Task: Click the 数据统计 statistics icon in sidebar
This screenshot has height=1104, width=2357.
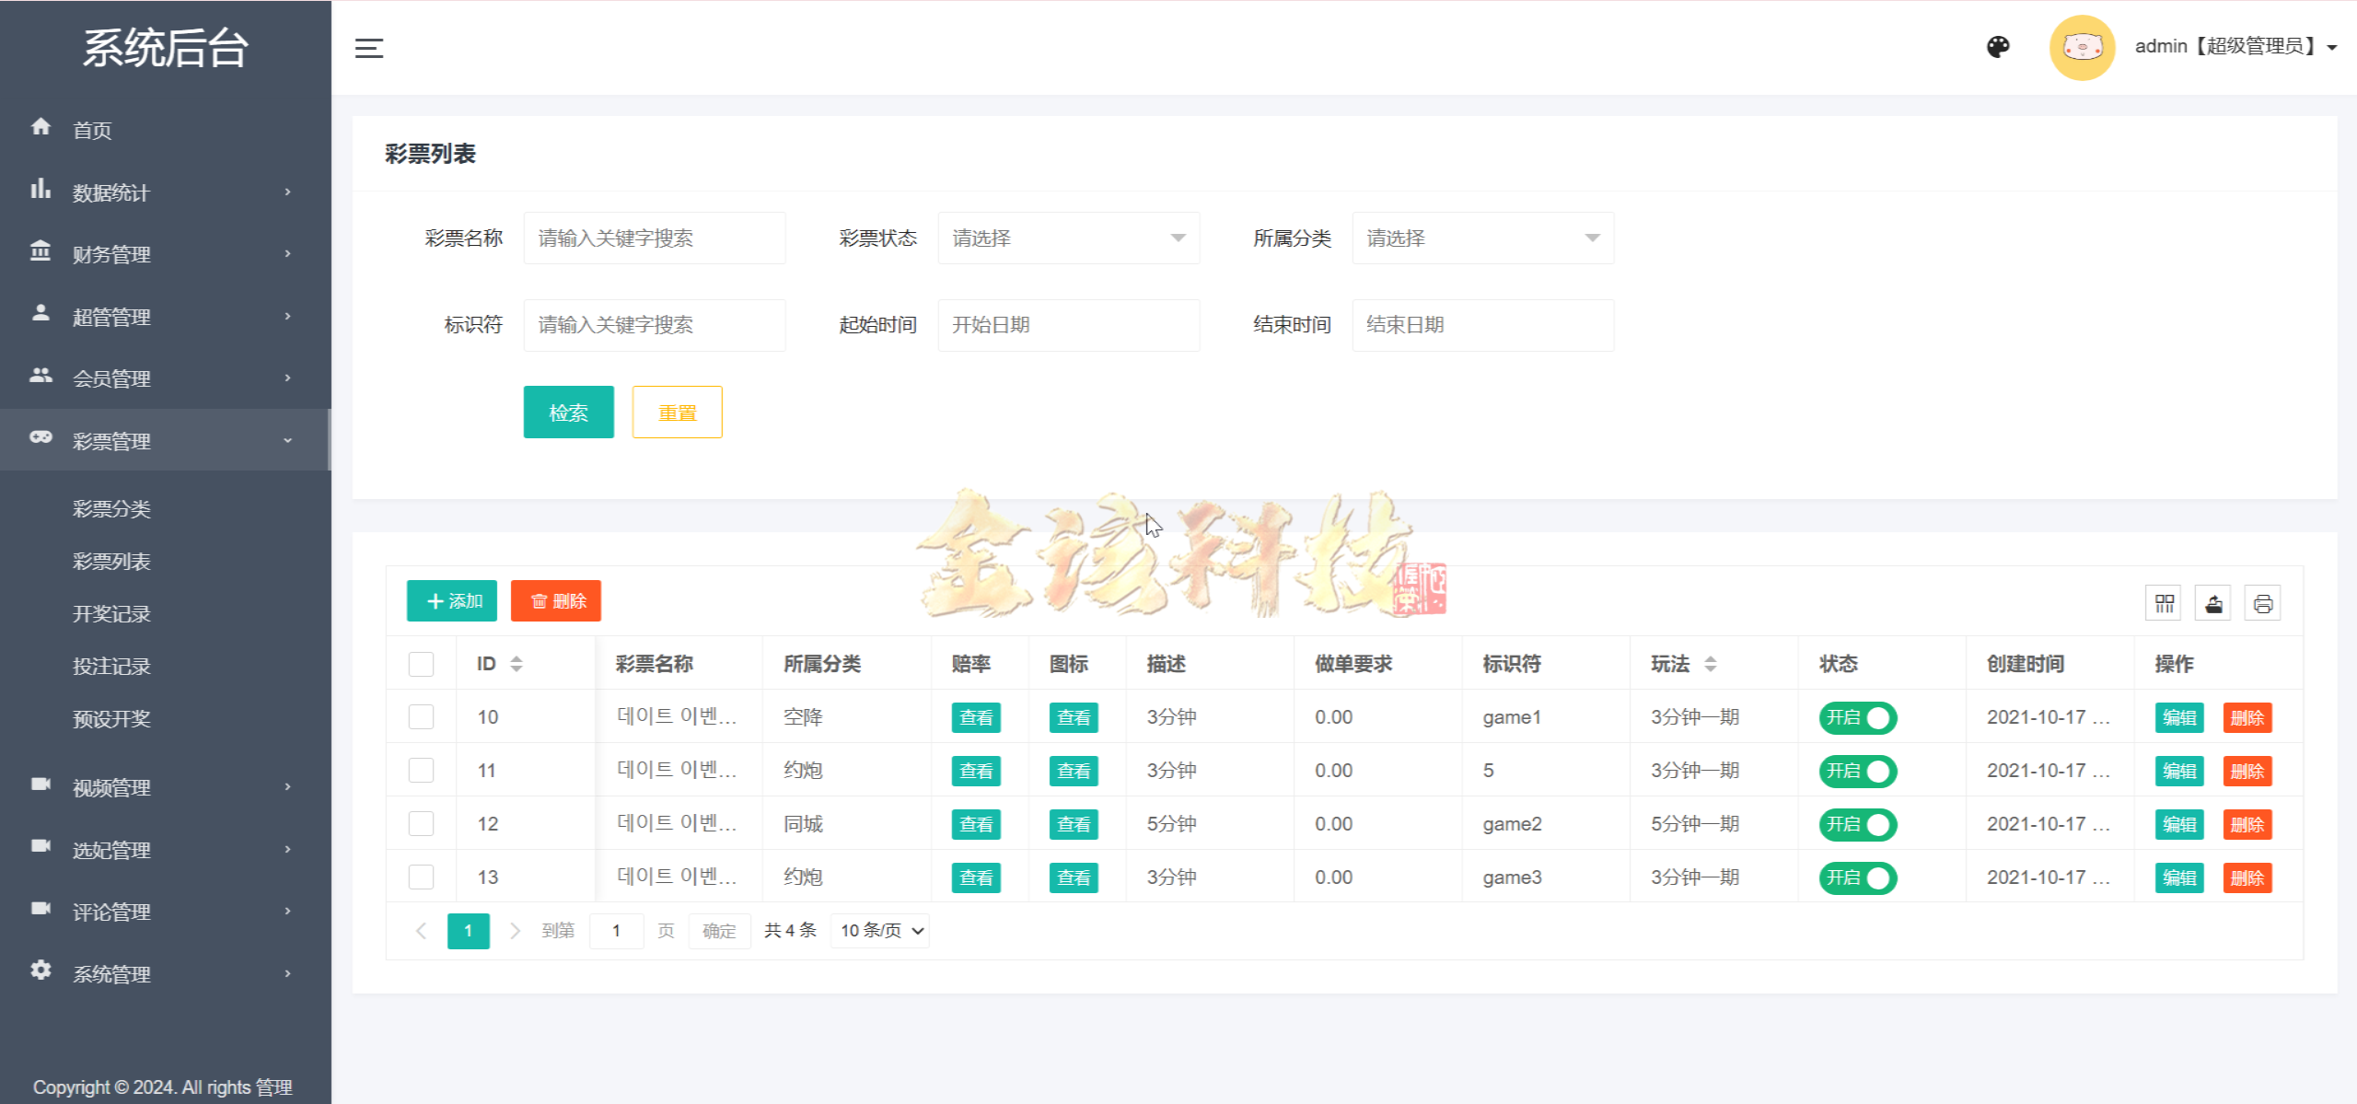Action: (41, 192)
